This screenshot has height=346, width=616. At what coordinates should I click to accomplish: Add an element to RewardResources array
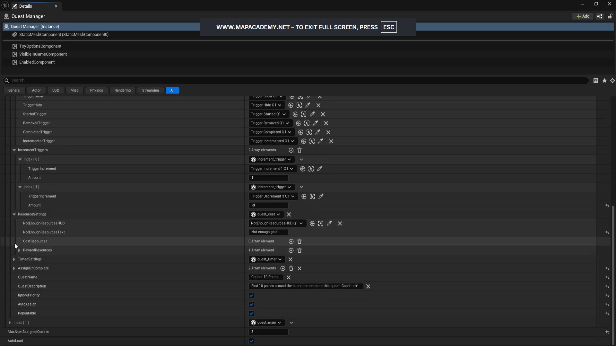(291, 250)
